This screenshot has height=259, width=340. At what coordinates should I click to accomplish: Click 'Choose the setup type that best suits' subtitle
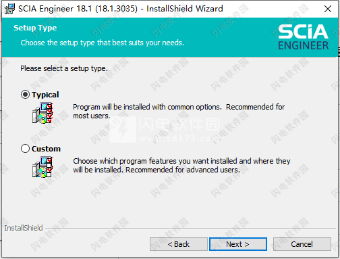pyautogui.click(x=103, y=43)
